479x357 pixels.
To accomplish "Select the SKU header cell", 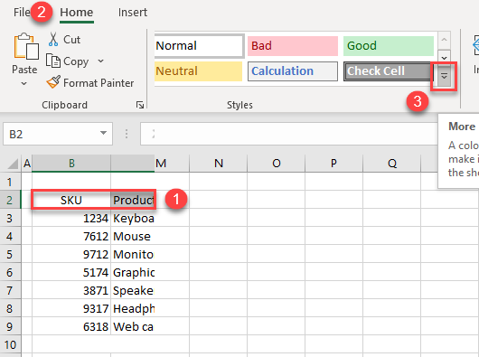I will [71, 200].
